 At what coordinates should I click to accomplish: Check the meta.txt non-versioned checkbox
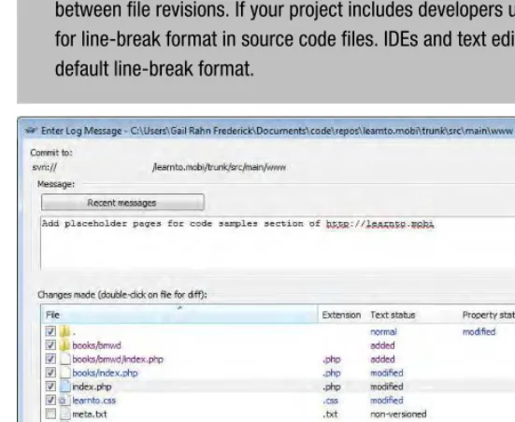50,415
